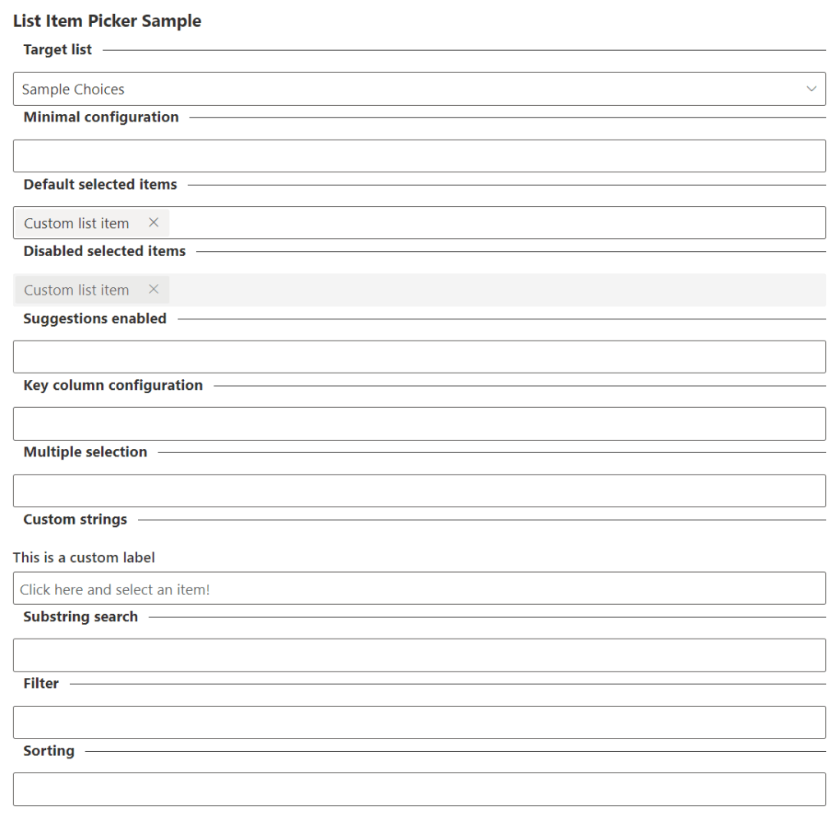
Task: Click the 'Click here and select an item!' field
Action: pos(419,589)
